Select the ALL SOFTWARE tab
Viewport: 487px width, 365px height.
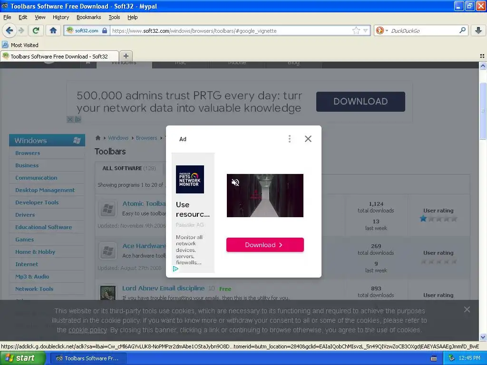click(x=129, y=168)
